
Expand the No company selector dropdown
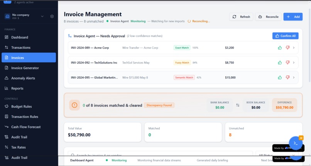click(x=42, y=17)
